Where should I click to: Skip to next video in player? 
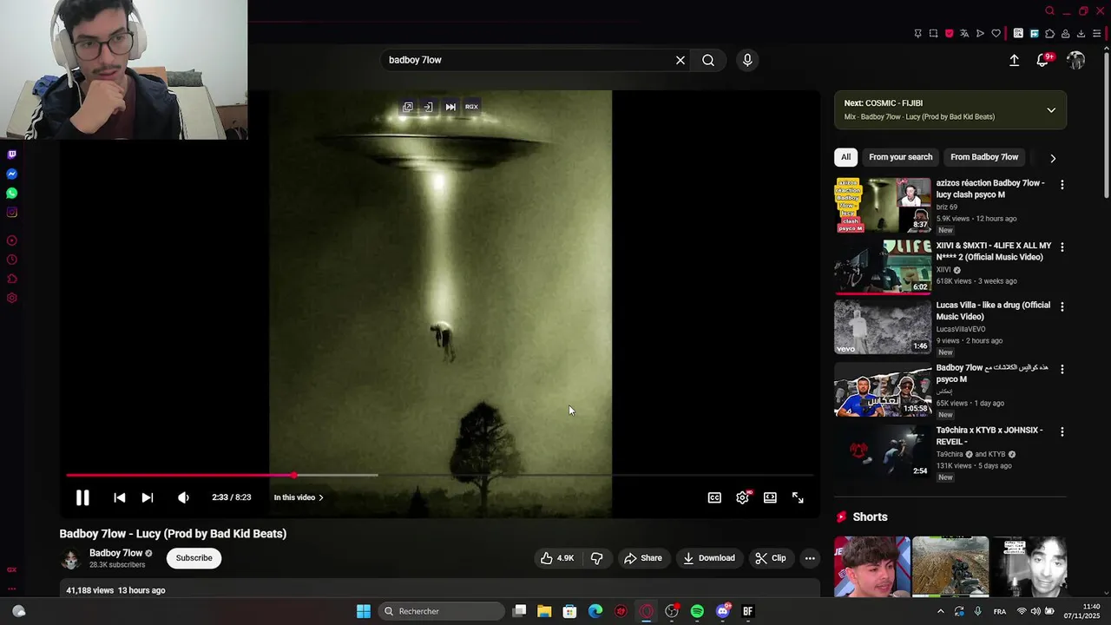click(x=148, y=497)
